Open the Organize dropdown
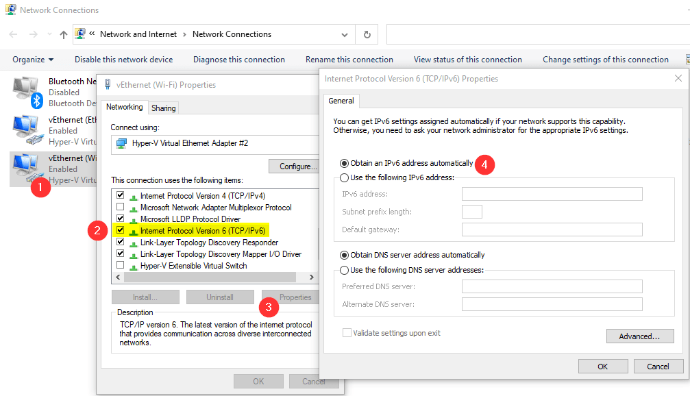The image size is (690, 396). point(32,60)
